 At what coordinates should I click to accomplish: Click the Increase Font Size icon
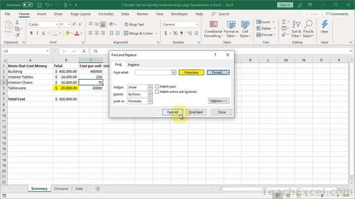(x=74, y=24)
